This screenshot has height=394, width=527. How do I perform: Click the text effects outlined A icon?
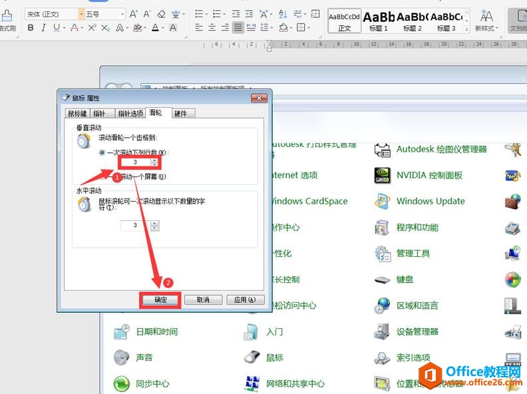pos(120,27)
